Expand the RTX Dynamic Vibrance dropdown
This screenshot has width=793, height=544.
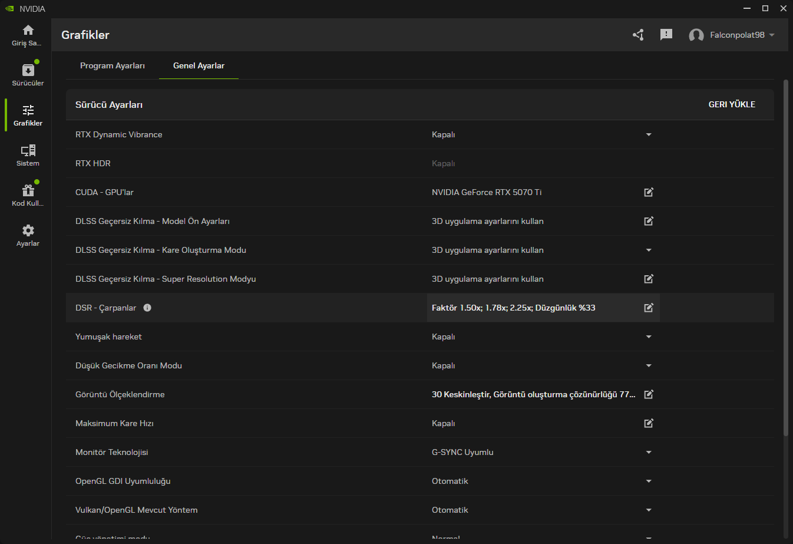pyautogui.click(x=649, y=134)
